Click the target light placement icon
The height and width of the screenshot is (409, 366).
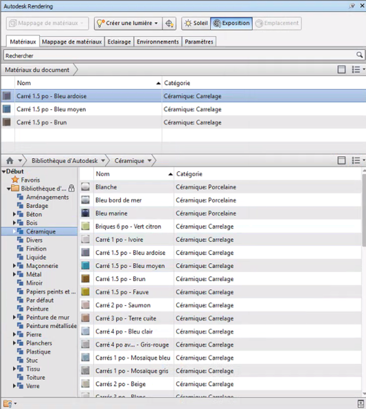169,24
